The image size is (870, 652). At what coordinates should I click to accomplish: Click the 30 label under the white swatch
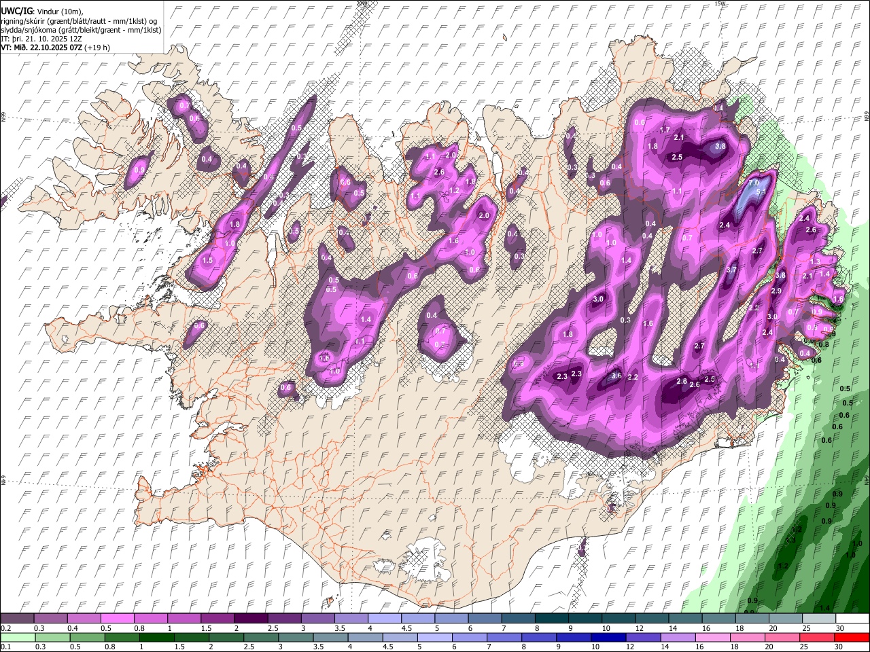(x=840, y=628)
